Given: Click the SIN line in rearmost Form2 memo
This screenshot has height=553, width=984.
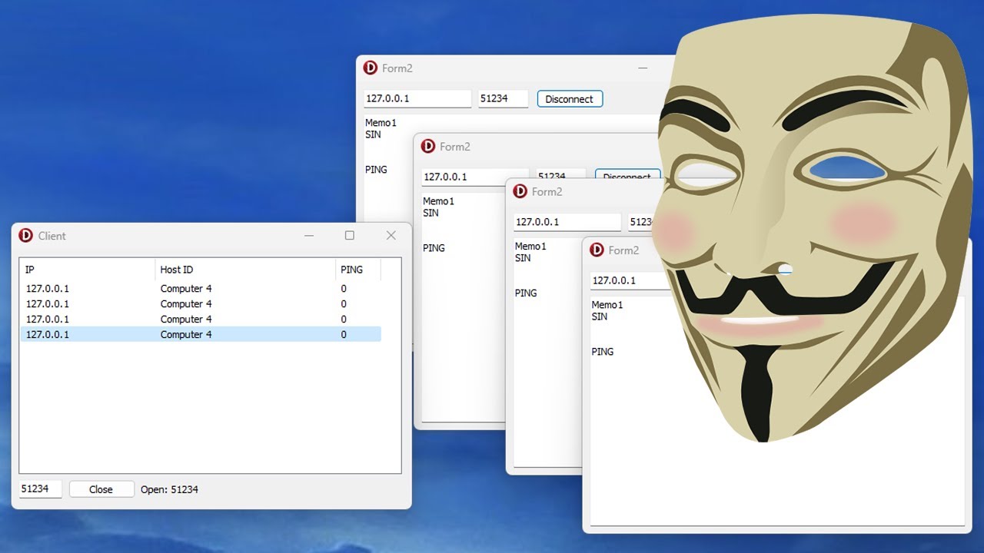Looking at the screenshot, I should coord(373,134).
